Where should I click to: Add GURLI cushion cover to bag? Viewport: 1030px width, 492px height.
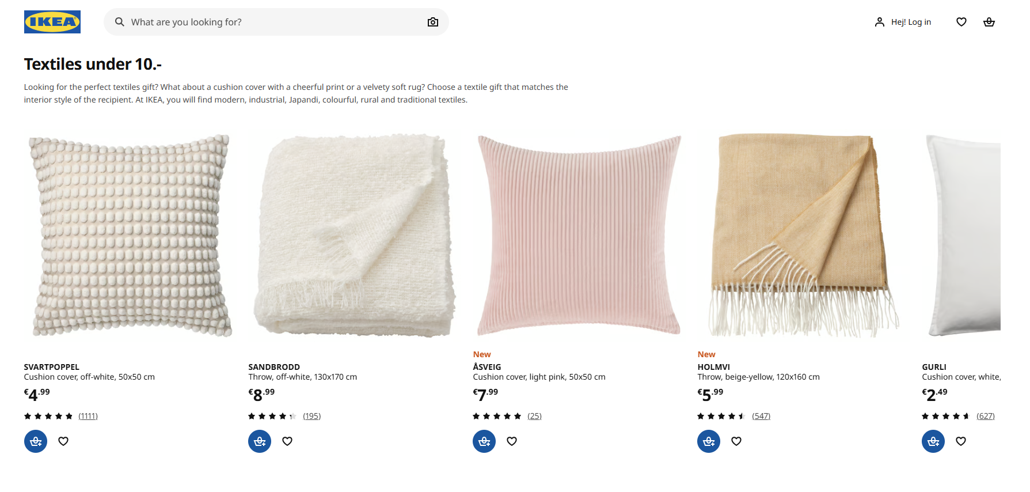(x=933, y=441)
